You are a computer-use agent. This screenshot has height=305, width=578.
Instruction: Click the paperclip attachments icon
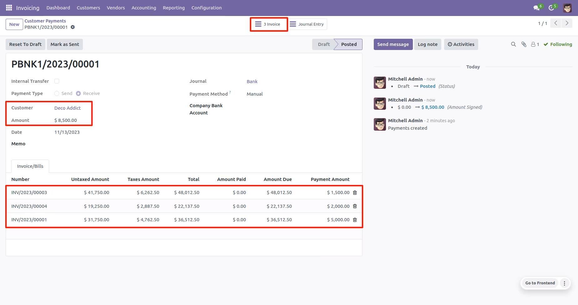click(524, 44)
